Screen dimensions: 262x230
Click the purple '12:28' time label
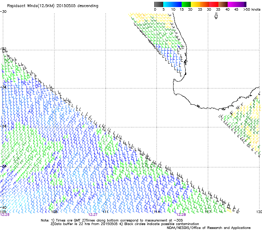[181, 215]
